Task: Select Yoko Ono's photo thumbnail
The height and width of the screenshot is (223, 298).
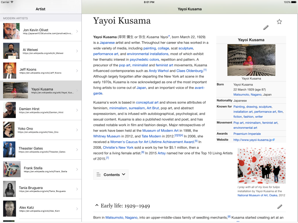Action: click(9, 130)
